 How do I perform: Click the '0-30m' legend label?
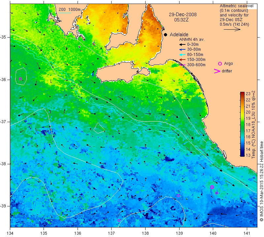tap(193, 44)
